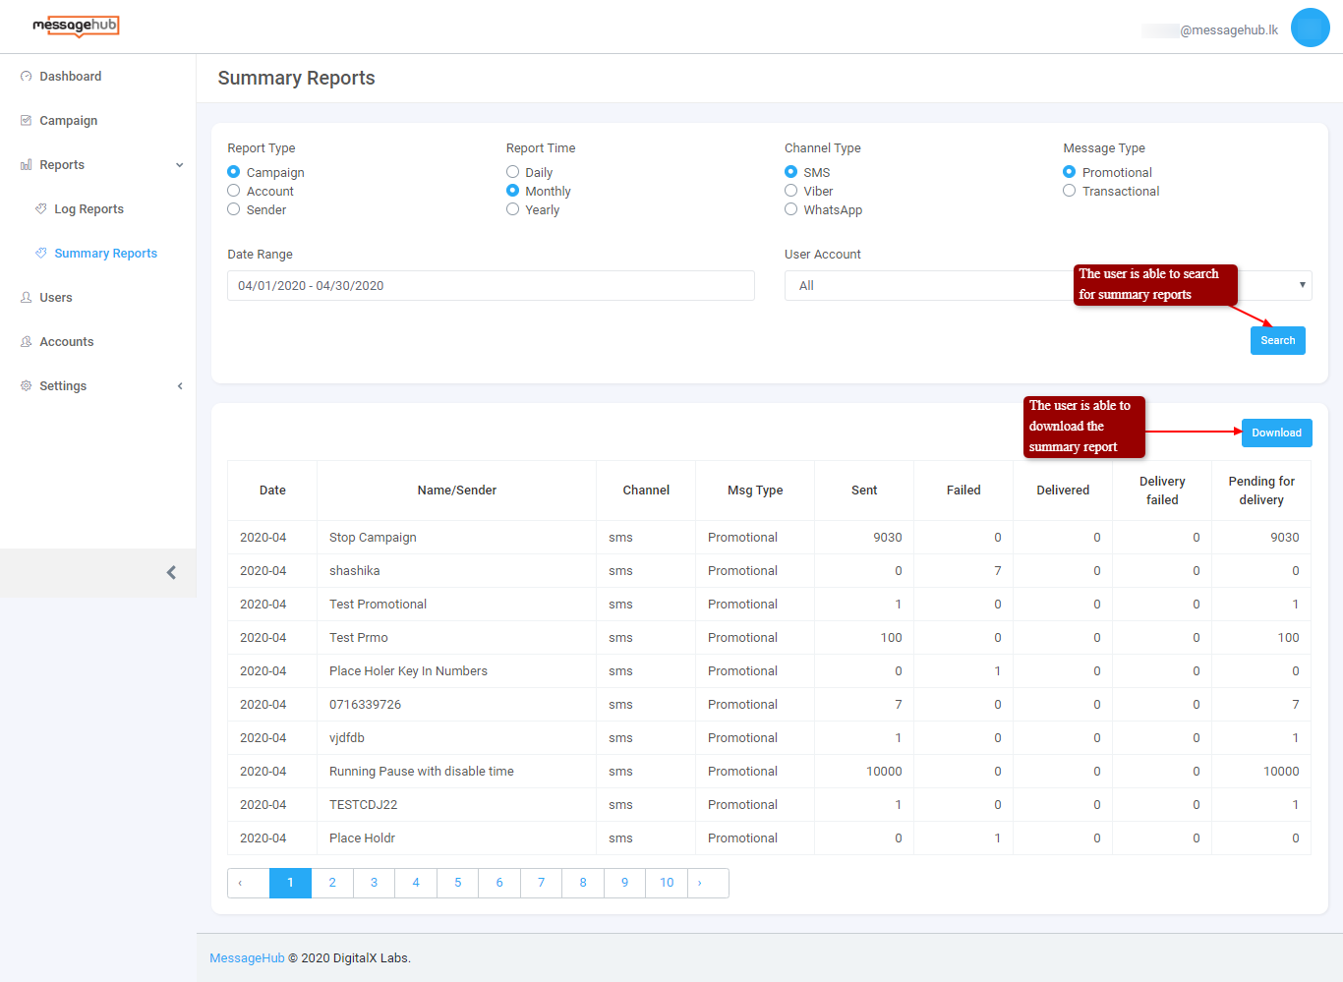Open Summary Reports in sidebar
This screenshot has height=982, width=1343.
point(105,254)
